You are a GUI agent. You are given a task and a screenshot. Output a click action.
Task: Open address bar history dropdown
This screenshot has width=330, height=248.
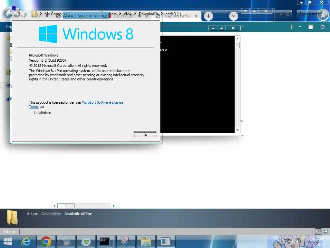pos(281,14)
